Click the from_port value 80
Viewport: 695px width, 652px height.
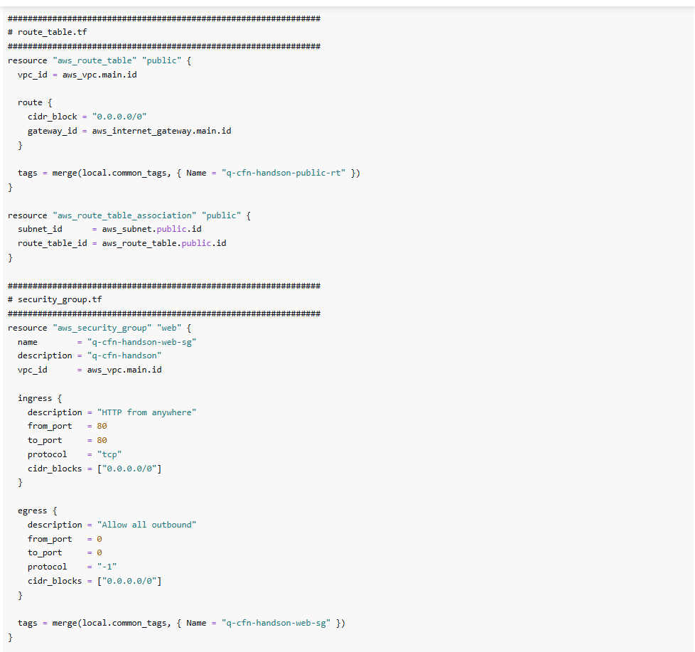coord(102,426)
